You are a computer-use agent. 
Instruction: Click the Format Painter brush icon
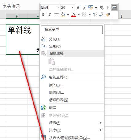tap(108, 14)
